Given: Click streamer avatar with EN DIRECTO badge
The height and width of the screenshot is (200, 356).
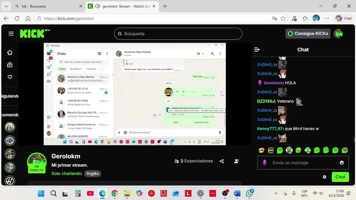Looking at the screenshot, I should tap(37, 163).
